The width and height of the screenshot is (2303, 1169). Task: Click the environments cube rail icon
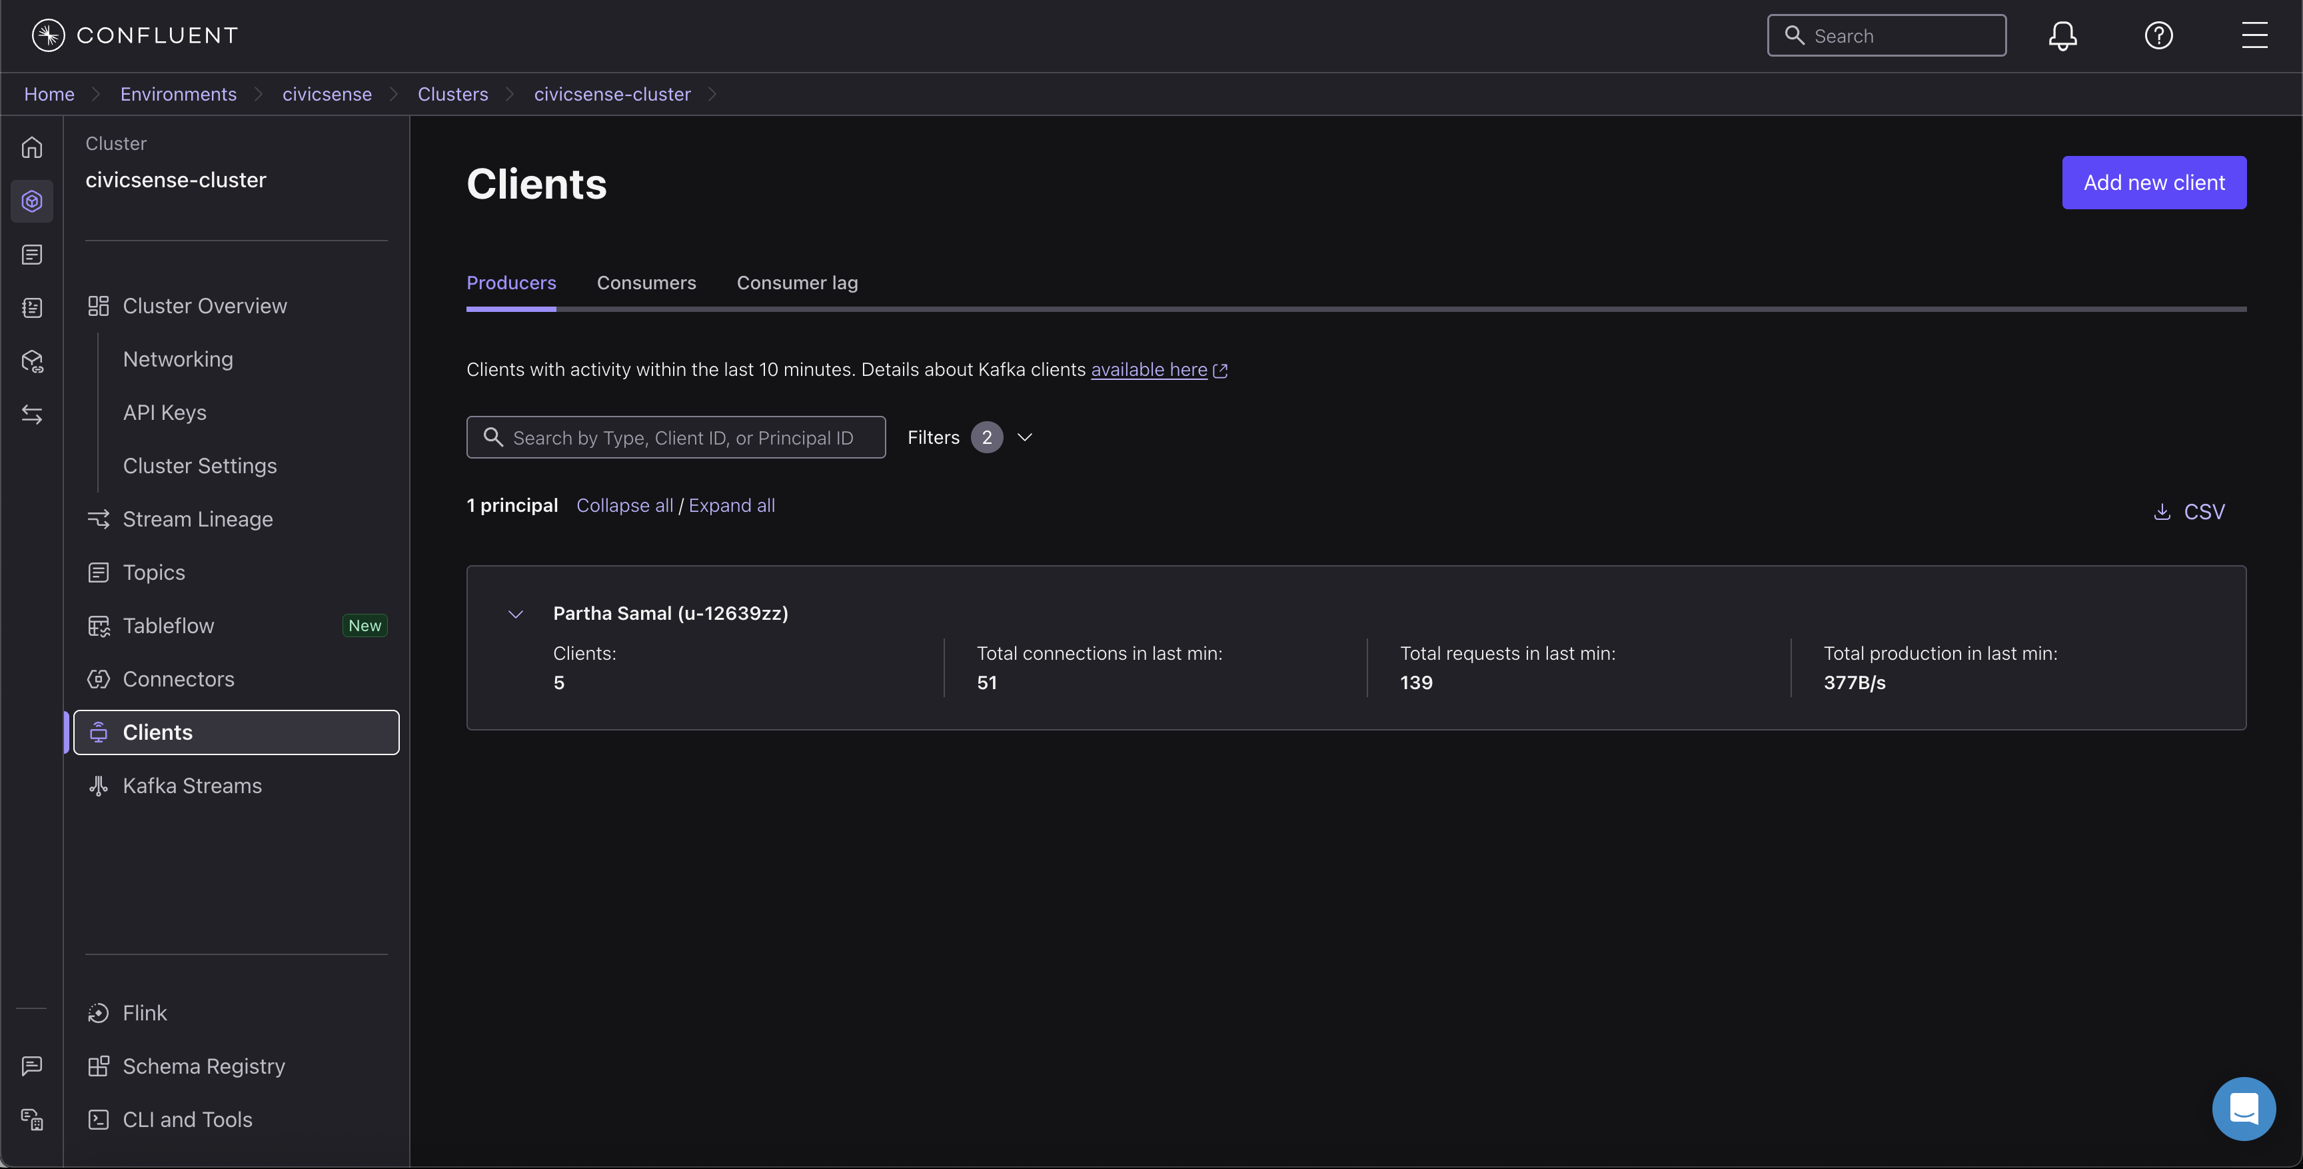(x=32, y=201)
